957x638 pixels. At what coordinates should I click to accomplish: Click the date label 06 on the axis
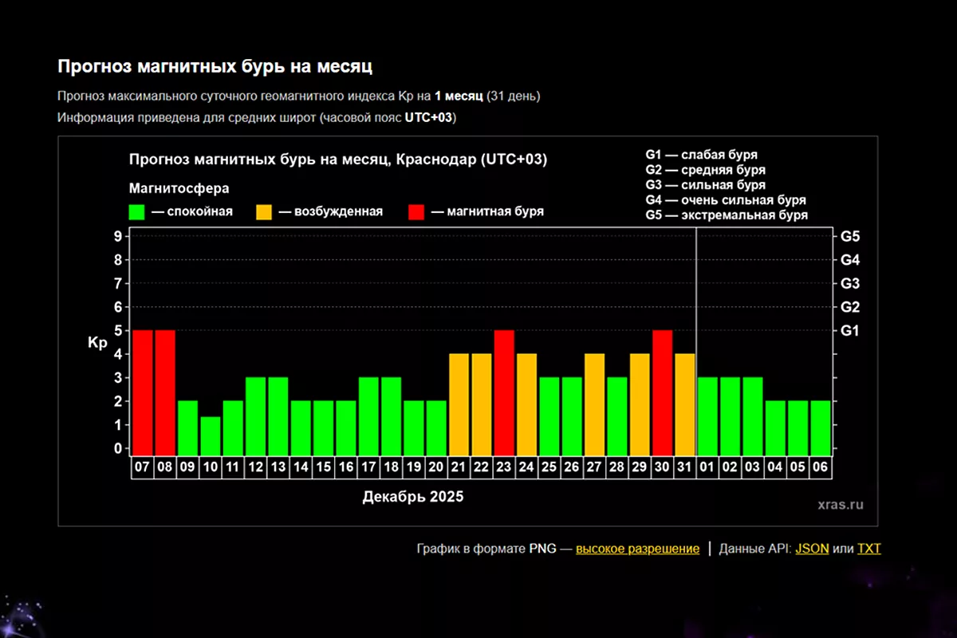click(821, 468)
